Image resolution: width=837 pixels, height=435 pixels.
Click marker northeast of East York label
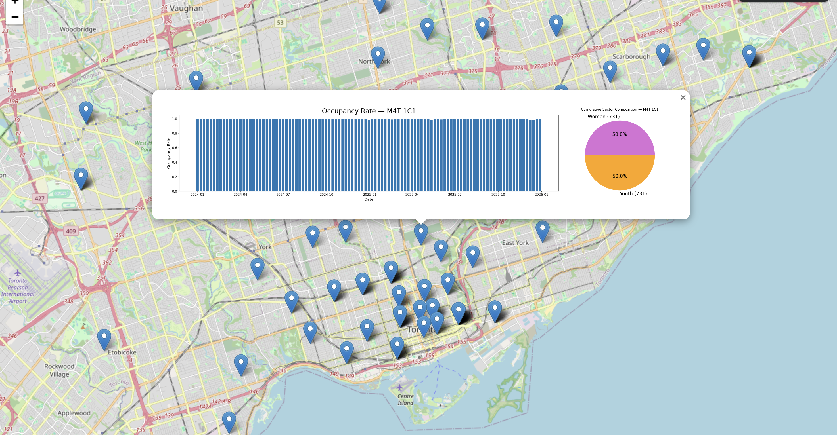point(542,231)
